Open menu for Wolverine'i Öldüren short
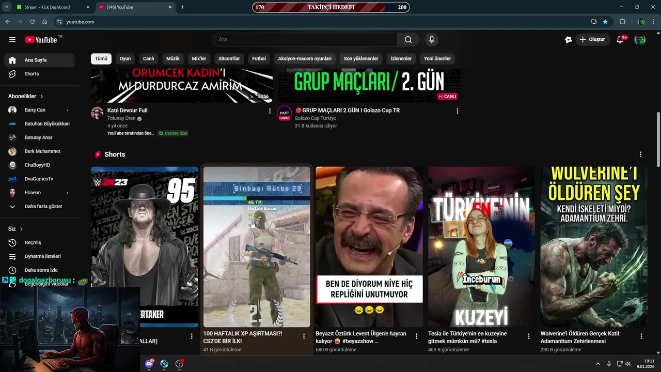Screen dimensions: 661x372 tap(641, 336)
